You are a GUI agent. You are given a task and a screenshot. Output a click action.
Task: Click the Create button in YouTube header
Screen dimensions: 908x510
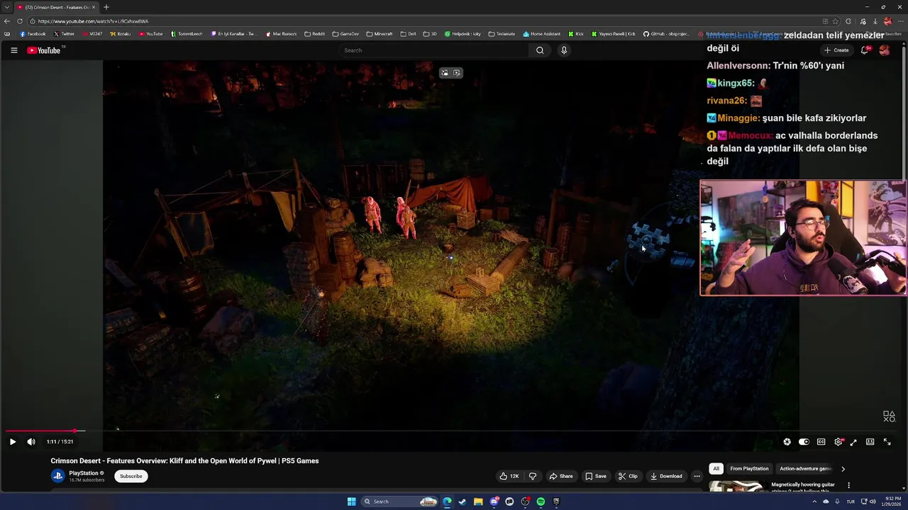click(836, 50)
